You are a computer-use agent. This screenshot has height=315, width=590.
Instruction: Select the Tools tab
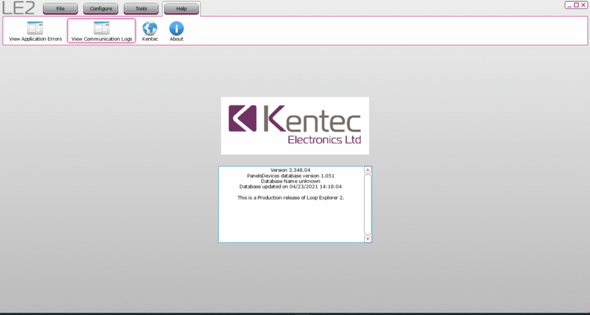(x=141, y=9)
